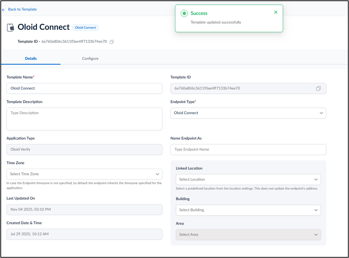
Task: Go back via Back to Template link
Action: coord(22,9)
